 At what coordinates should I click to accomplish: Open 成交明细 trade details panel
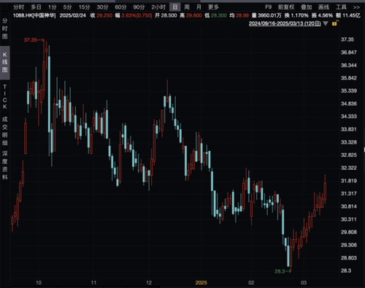[x=5, y=131]
